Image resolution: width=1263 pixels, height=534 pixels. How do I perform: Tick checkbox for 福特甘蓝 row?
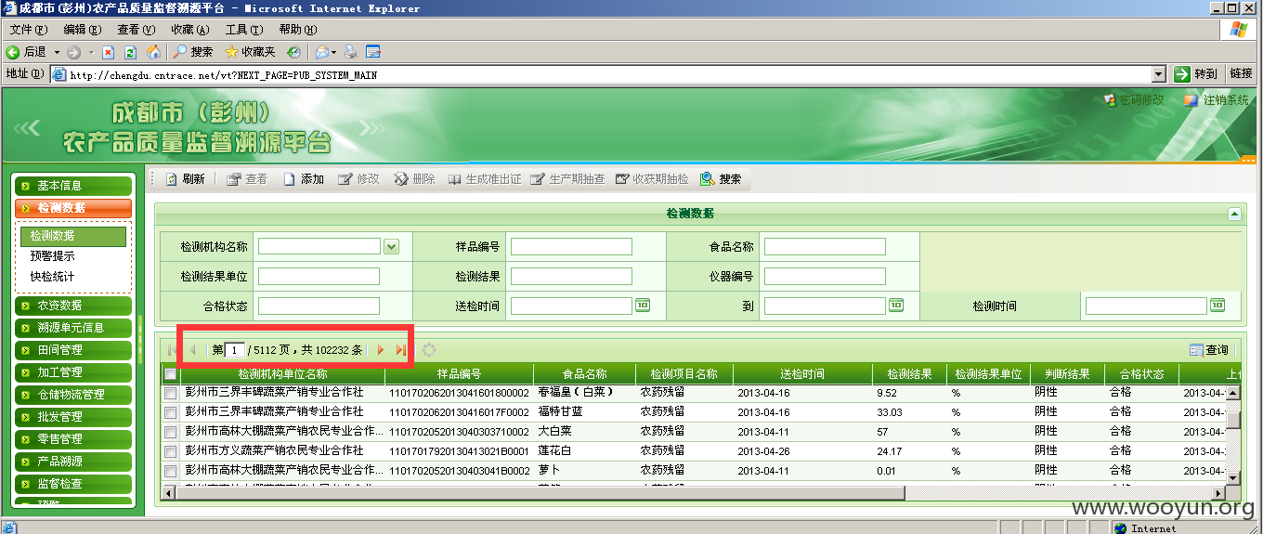click(x=170, y=412)
